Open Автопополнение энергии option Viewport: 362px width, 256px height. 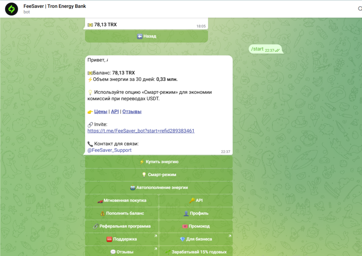159,188
